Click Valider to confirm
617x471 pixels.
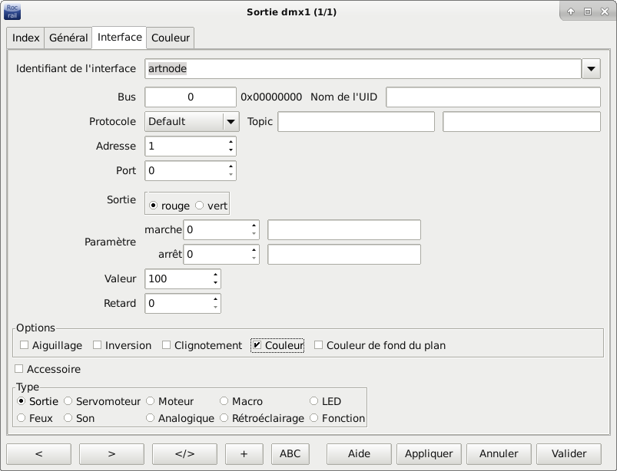[569, 453]
